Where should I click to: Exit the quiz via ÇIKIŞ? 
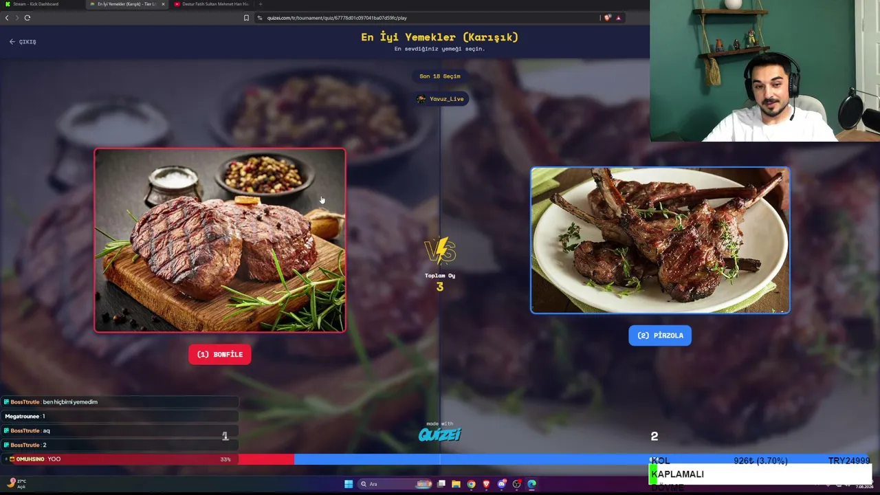pyautogui.click(x=23, y=42)
